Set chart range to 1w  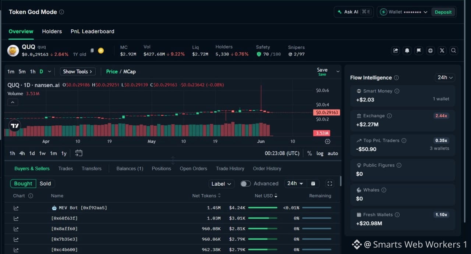point(42,153)
